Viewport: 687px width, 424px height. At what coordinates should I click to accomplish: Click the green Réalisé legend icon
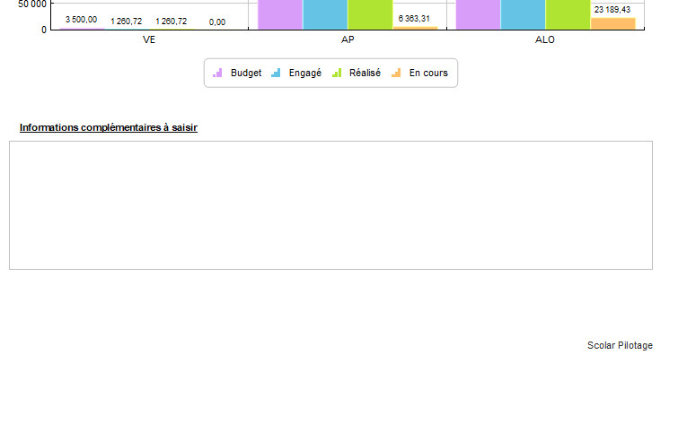coord(336,73)
